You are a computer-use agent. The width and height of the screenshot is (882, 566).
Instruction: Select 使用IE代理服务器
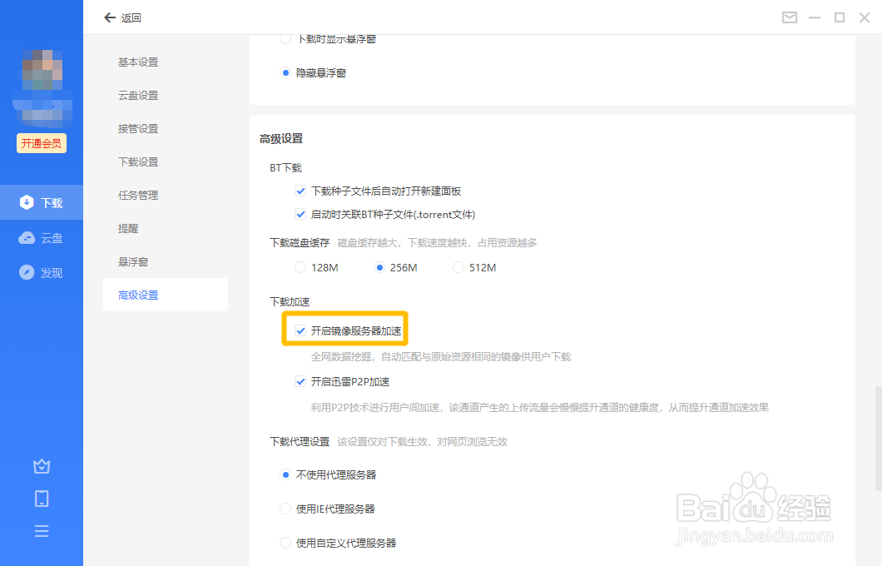point(285,509)
